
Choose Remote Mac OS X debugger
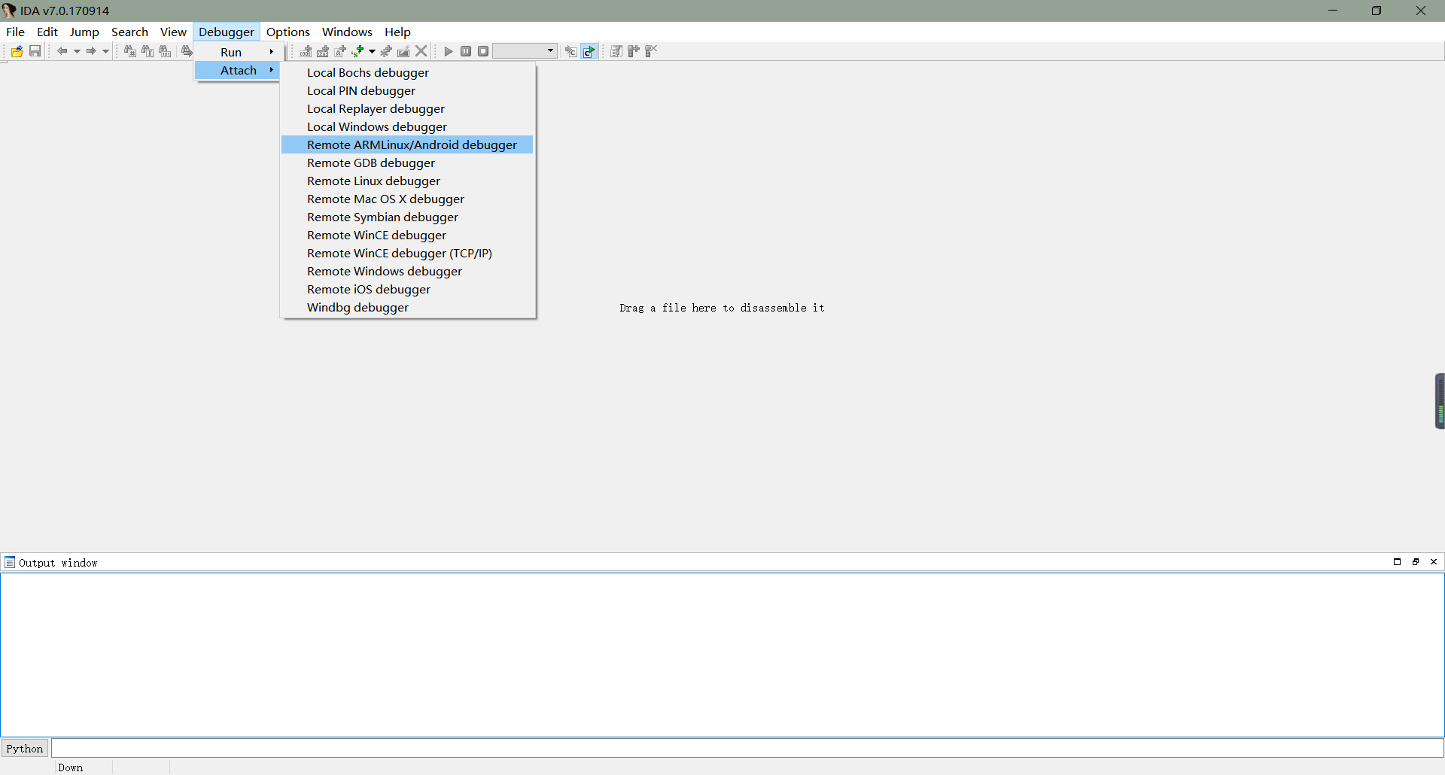point(407,199)
